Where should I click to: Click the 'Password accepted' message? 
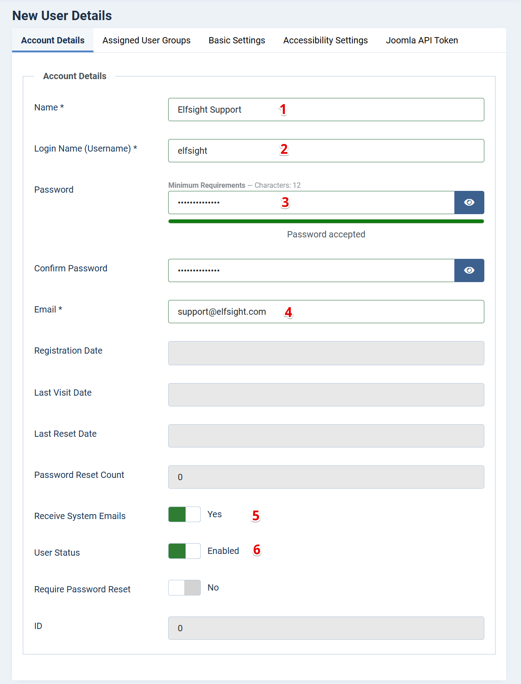click(326, 234)
